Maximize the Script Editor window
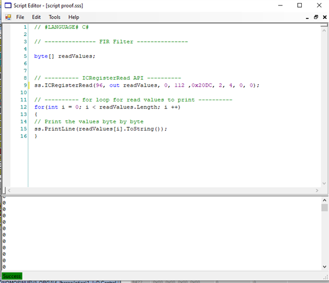Image resolution: width=329 pixels, height=283 pixels. click(300, 5)
